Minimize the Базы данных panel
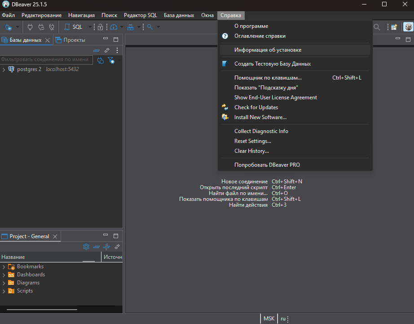 click(x=106, y=39)
